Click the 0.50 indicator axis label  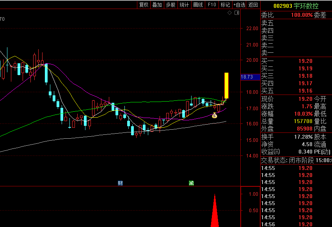click(x=254, y=211)
